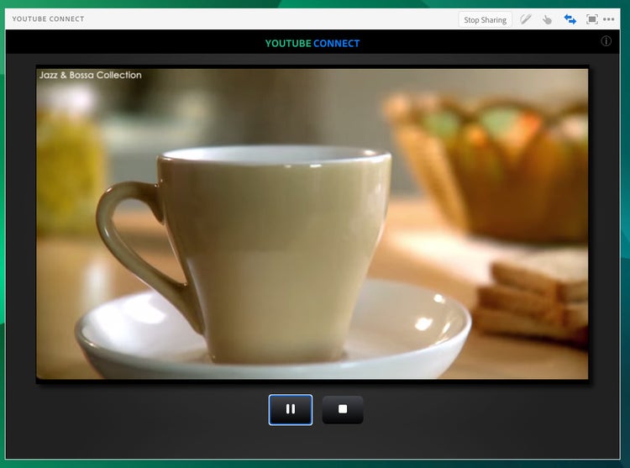Select the pencil draw tool icon
This screenshot has height=468, width=630.
tap(526, 19)
